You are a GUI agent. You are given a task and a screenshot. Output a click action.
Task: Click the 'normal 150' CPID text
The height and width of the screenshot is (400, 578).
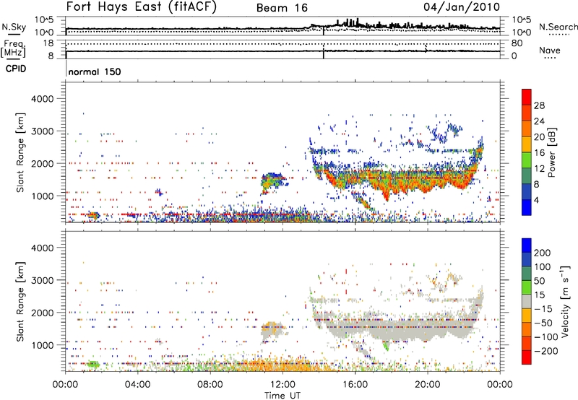95,71
